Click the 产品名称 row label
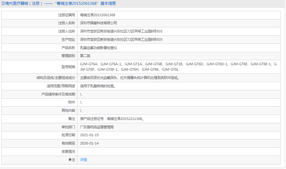Viewport: 286px width, 169px height. coord(68,48)
